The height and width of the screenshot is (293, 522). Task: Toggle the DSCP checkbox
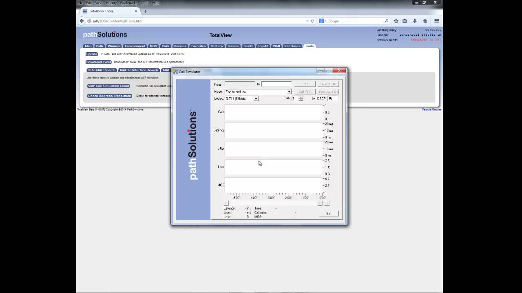(x=314, y=98)
